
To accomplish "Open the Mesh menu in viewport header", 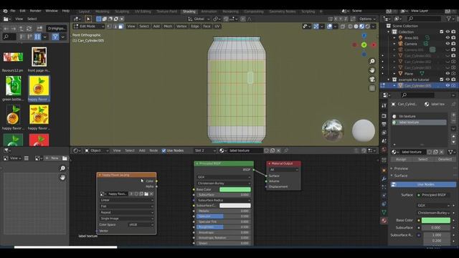I will [168, 27].
